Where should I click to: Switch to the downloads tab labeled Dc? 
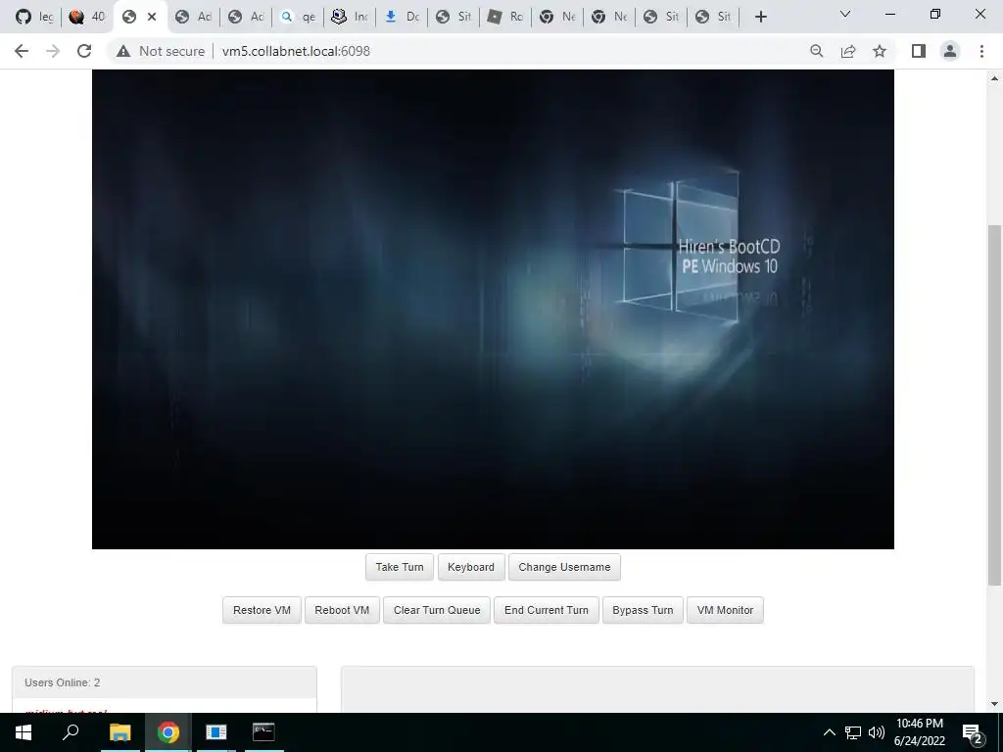coord(403,17)
